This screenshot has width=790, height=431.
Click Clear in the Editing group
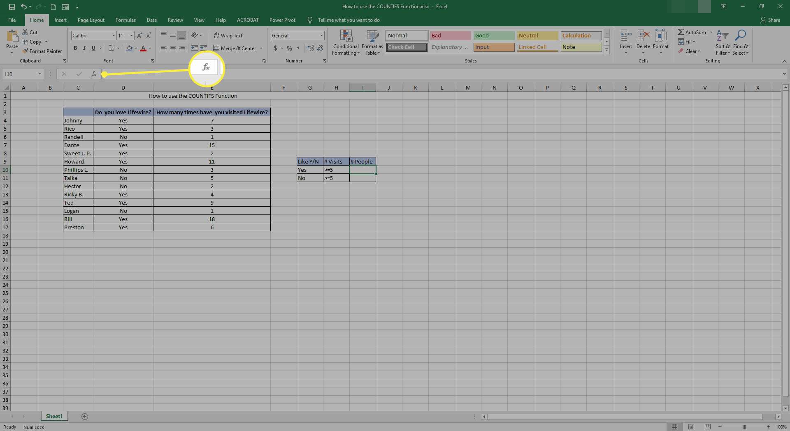pos(689,51)
